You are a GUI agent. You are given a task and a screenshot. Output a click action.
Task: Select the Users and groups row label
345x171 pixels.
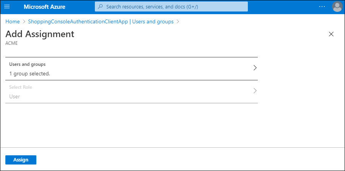[x=25, y=64]
